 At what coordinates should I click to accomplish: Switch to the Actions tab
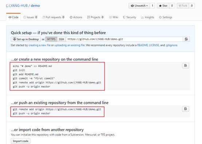tap(76, 17)
